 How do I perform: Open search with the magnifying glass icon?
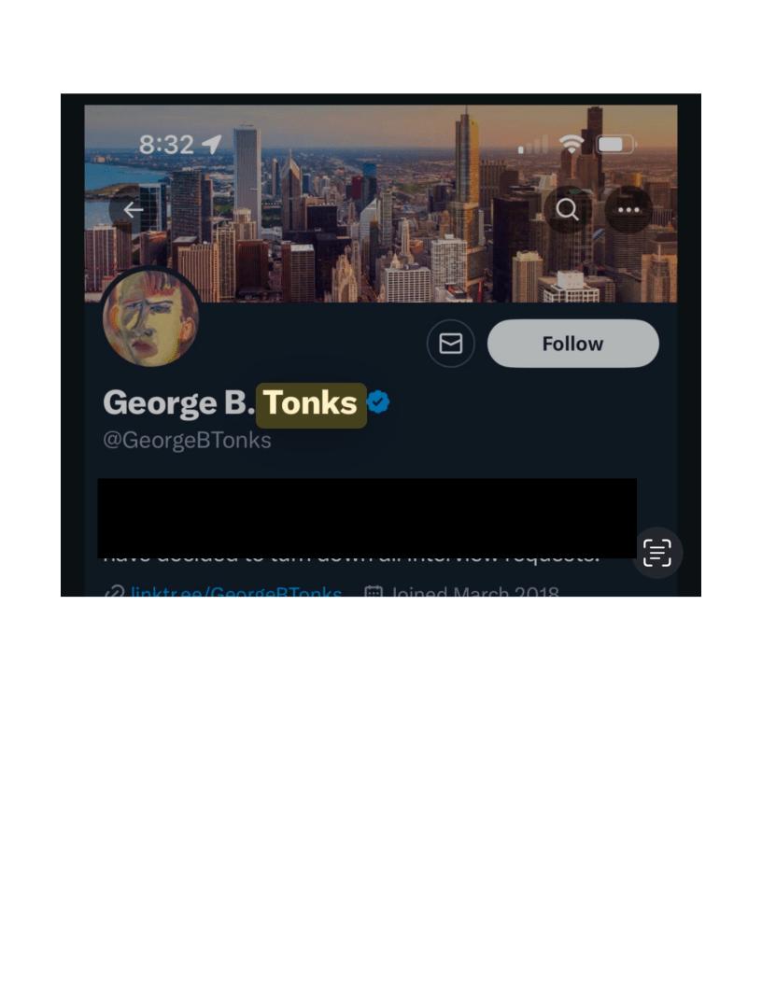567,209
